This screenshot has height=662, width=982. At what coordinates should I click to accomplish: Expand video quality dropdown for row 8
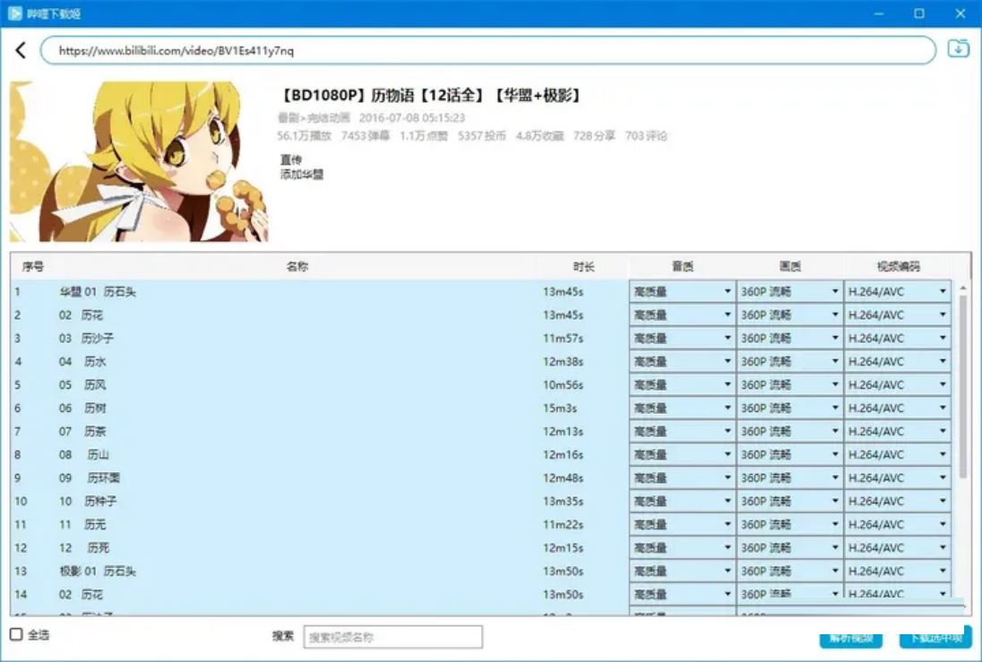tap(789, 455)
